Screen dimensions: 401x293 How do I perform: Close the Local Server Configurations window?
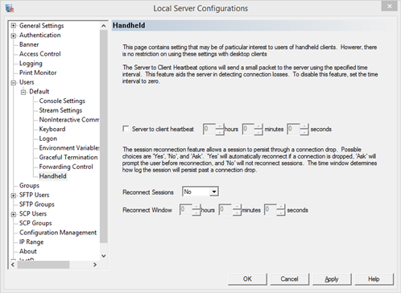coord(389,6)
